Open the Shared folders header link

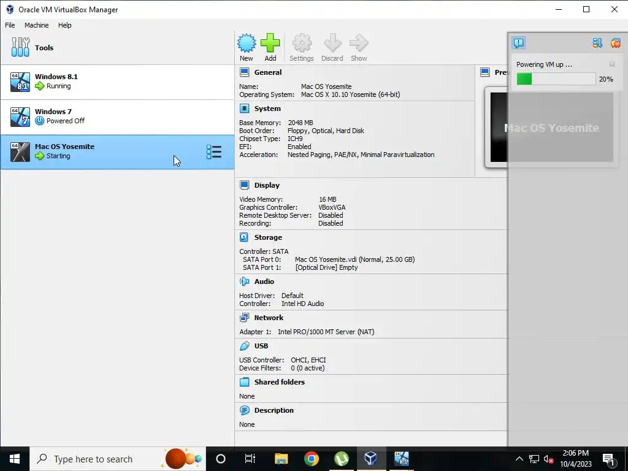(280, 381)
